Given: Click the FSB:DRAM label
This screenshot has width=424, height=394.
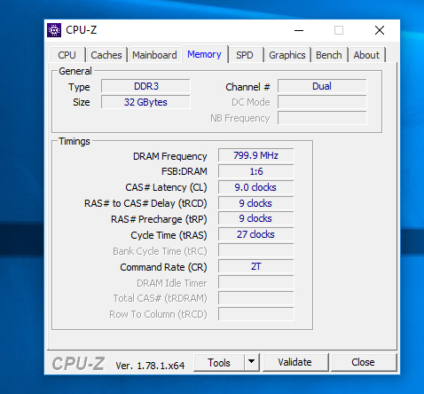Looking at the screenshot, I should (x=185, y=171).
